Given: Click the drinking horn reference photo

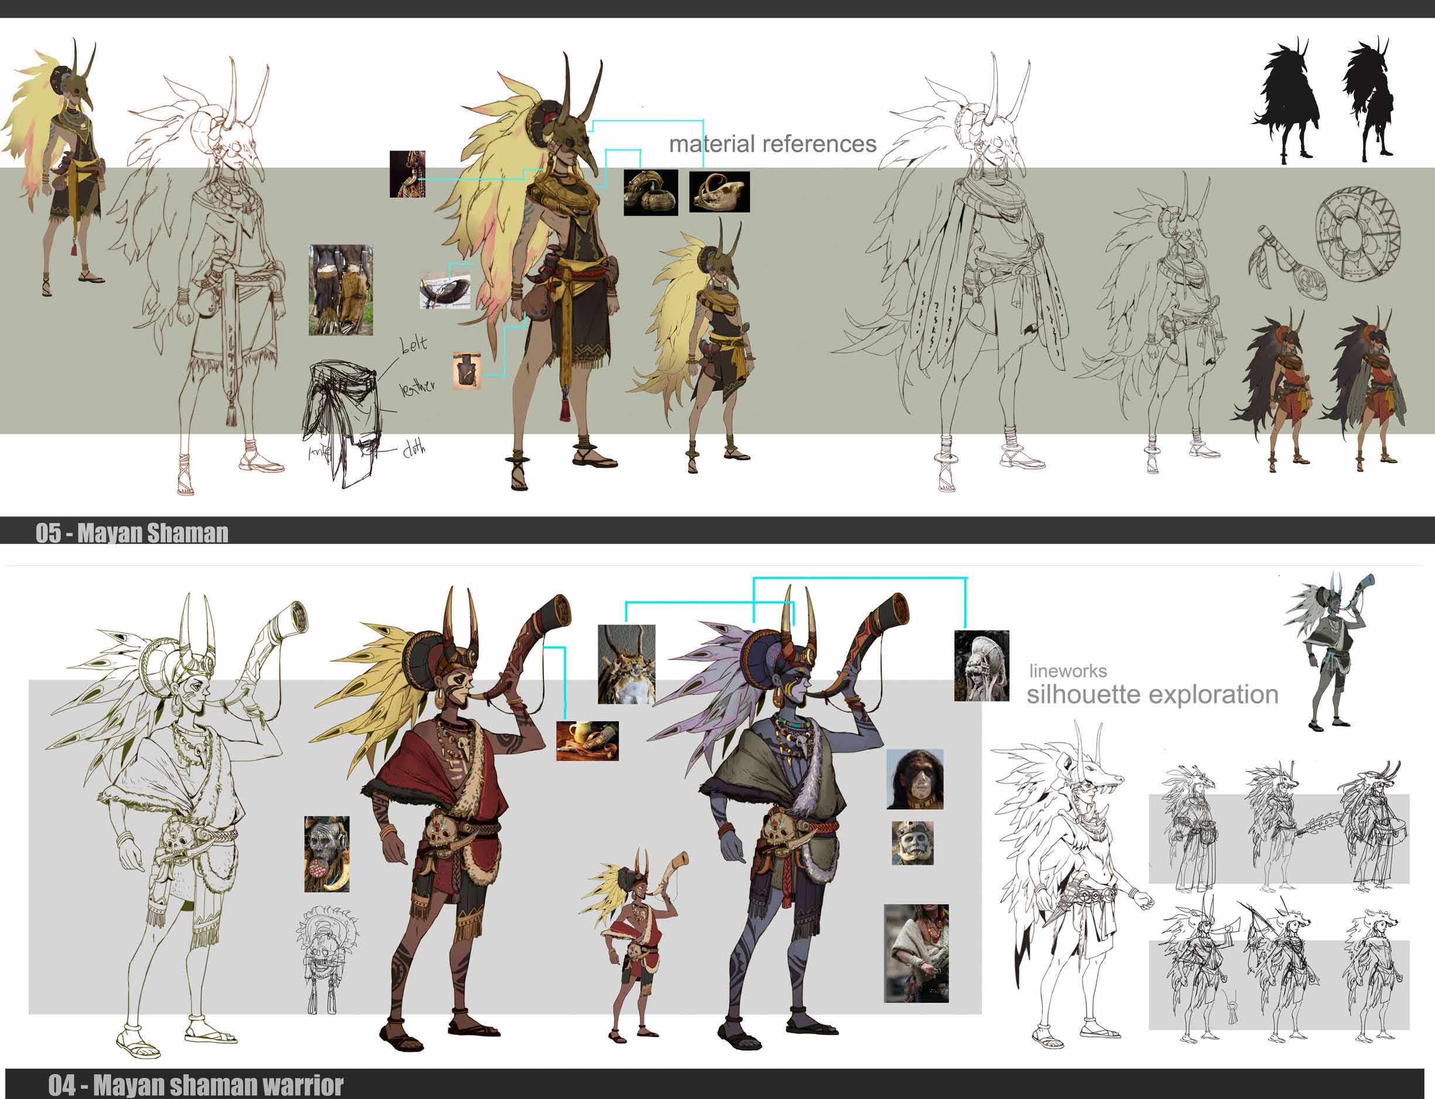Looking at the screenshot, I should pos(445,291).
